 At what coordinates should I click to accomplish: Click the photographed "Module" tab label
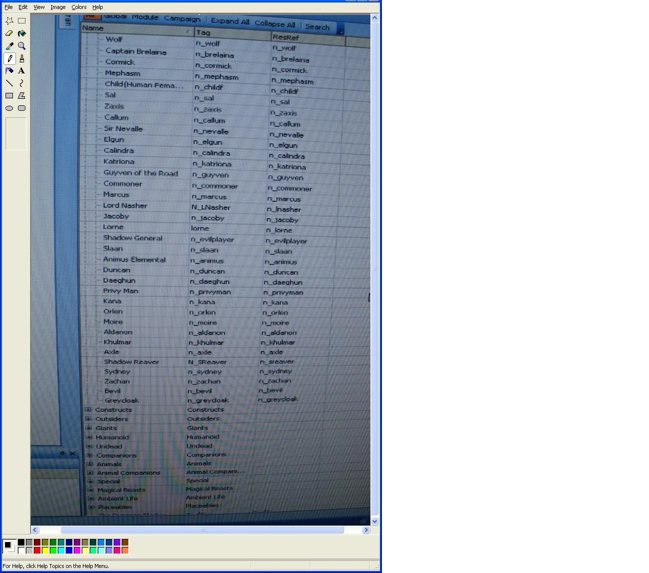(145, 17)
